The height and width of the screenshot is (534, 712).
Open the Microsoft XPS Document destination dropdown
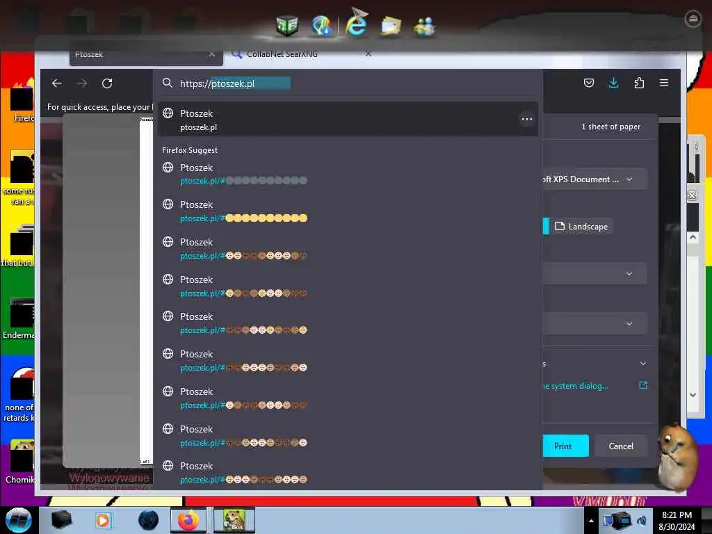[x=594, y=179]
